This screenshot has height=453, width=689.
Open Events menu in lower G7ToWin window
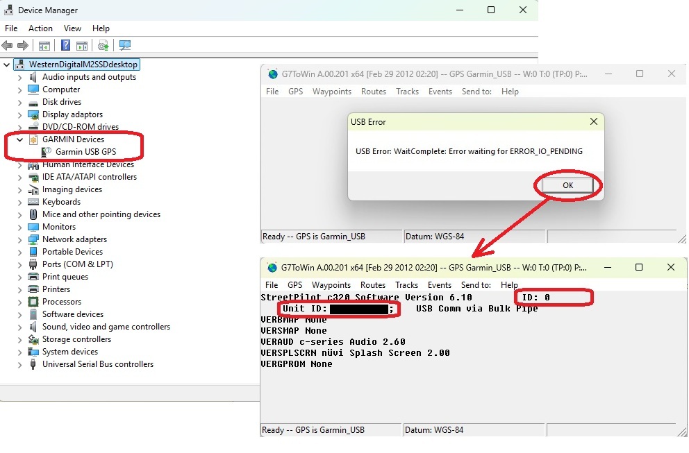tap(440, 285)
